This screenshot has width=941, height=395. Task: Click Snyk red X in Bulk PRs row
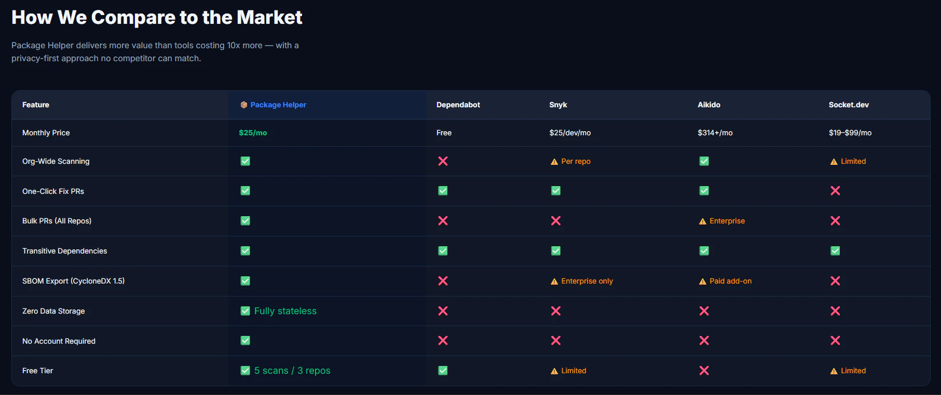coord(556,221)
